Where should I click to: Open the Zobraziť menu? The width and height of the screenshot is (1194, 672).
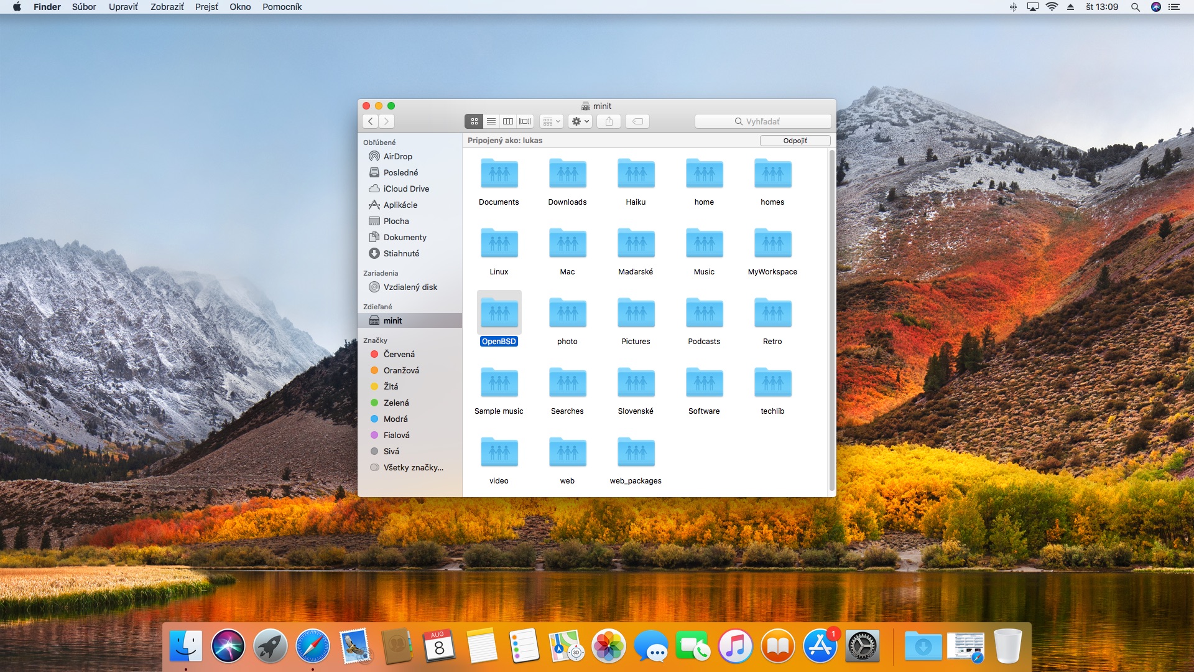(167, 7)
